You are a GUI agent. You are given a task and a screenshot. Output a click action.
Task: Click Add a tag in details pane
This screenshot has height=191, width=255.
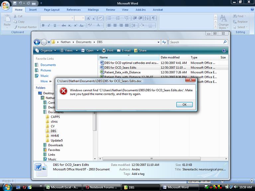[x=138, y=174]
